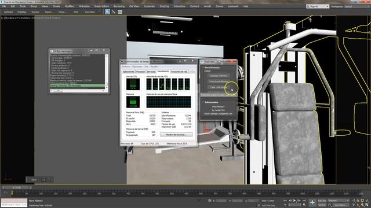Screen dimensions: 371x208
Task: Switch to Aplicaciones tab in Task Manager
Action: (x=129, y=72)
